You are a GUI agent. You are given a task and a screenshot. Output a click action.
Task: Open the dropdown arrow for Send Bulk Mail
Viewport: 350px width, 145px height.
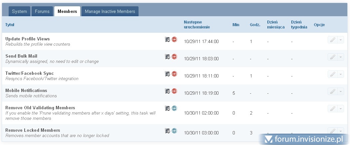[340, 57]
